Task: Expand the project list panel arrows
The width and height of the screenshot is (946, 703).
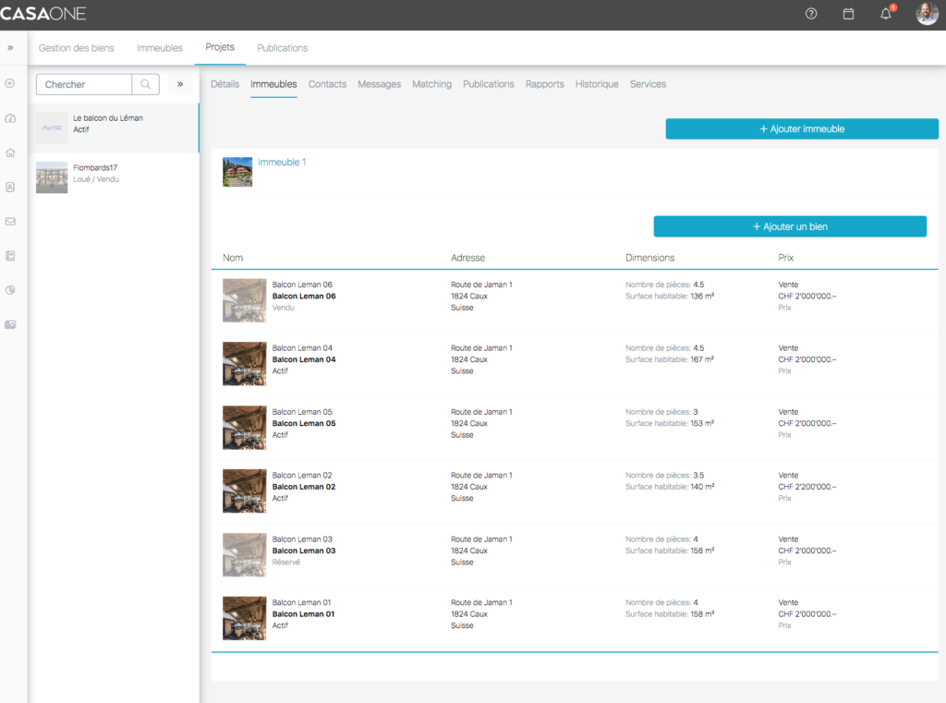Action: click(180, 84)
